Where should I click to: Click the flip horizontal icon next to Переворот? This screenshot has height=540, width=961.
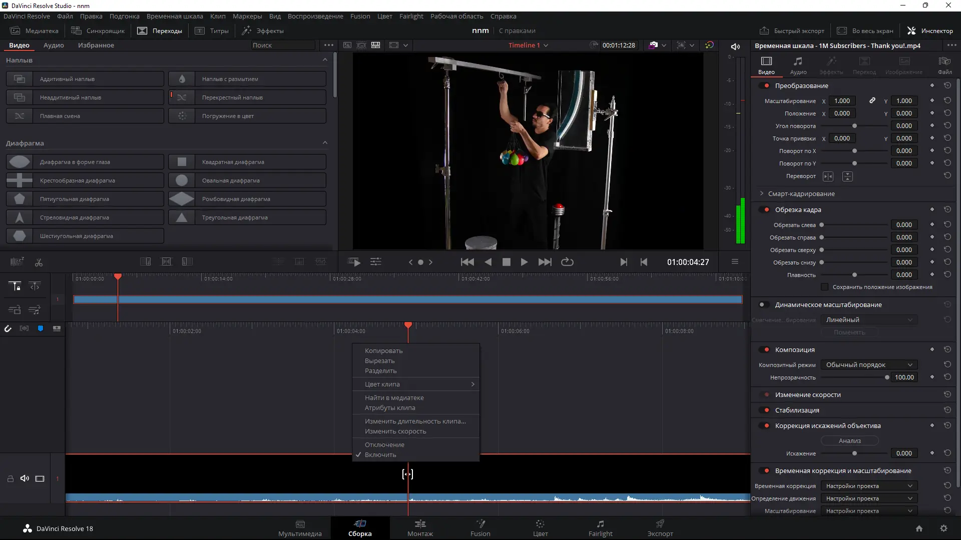pos(828,176)
